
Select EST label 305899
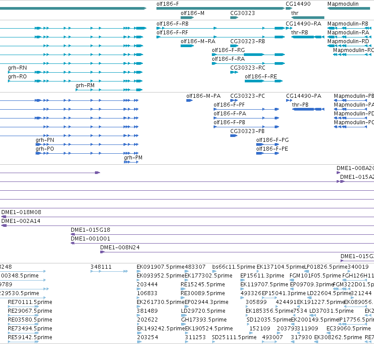[x=256, y=303]
